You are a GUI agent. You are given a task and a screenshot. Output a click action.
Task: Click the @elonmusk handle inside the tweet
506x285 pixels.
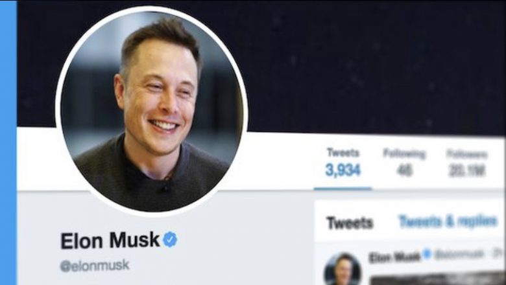(459, 255)
